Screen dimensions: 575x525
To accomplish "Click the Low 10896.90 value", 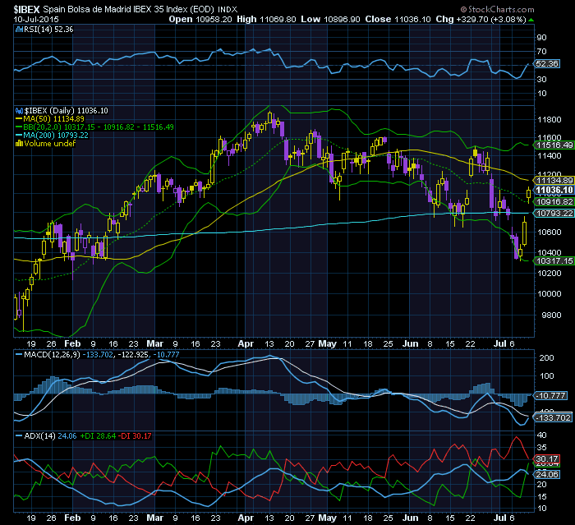I will [x=330, y=20].
